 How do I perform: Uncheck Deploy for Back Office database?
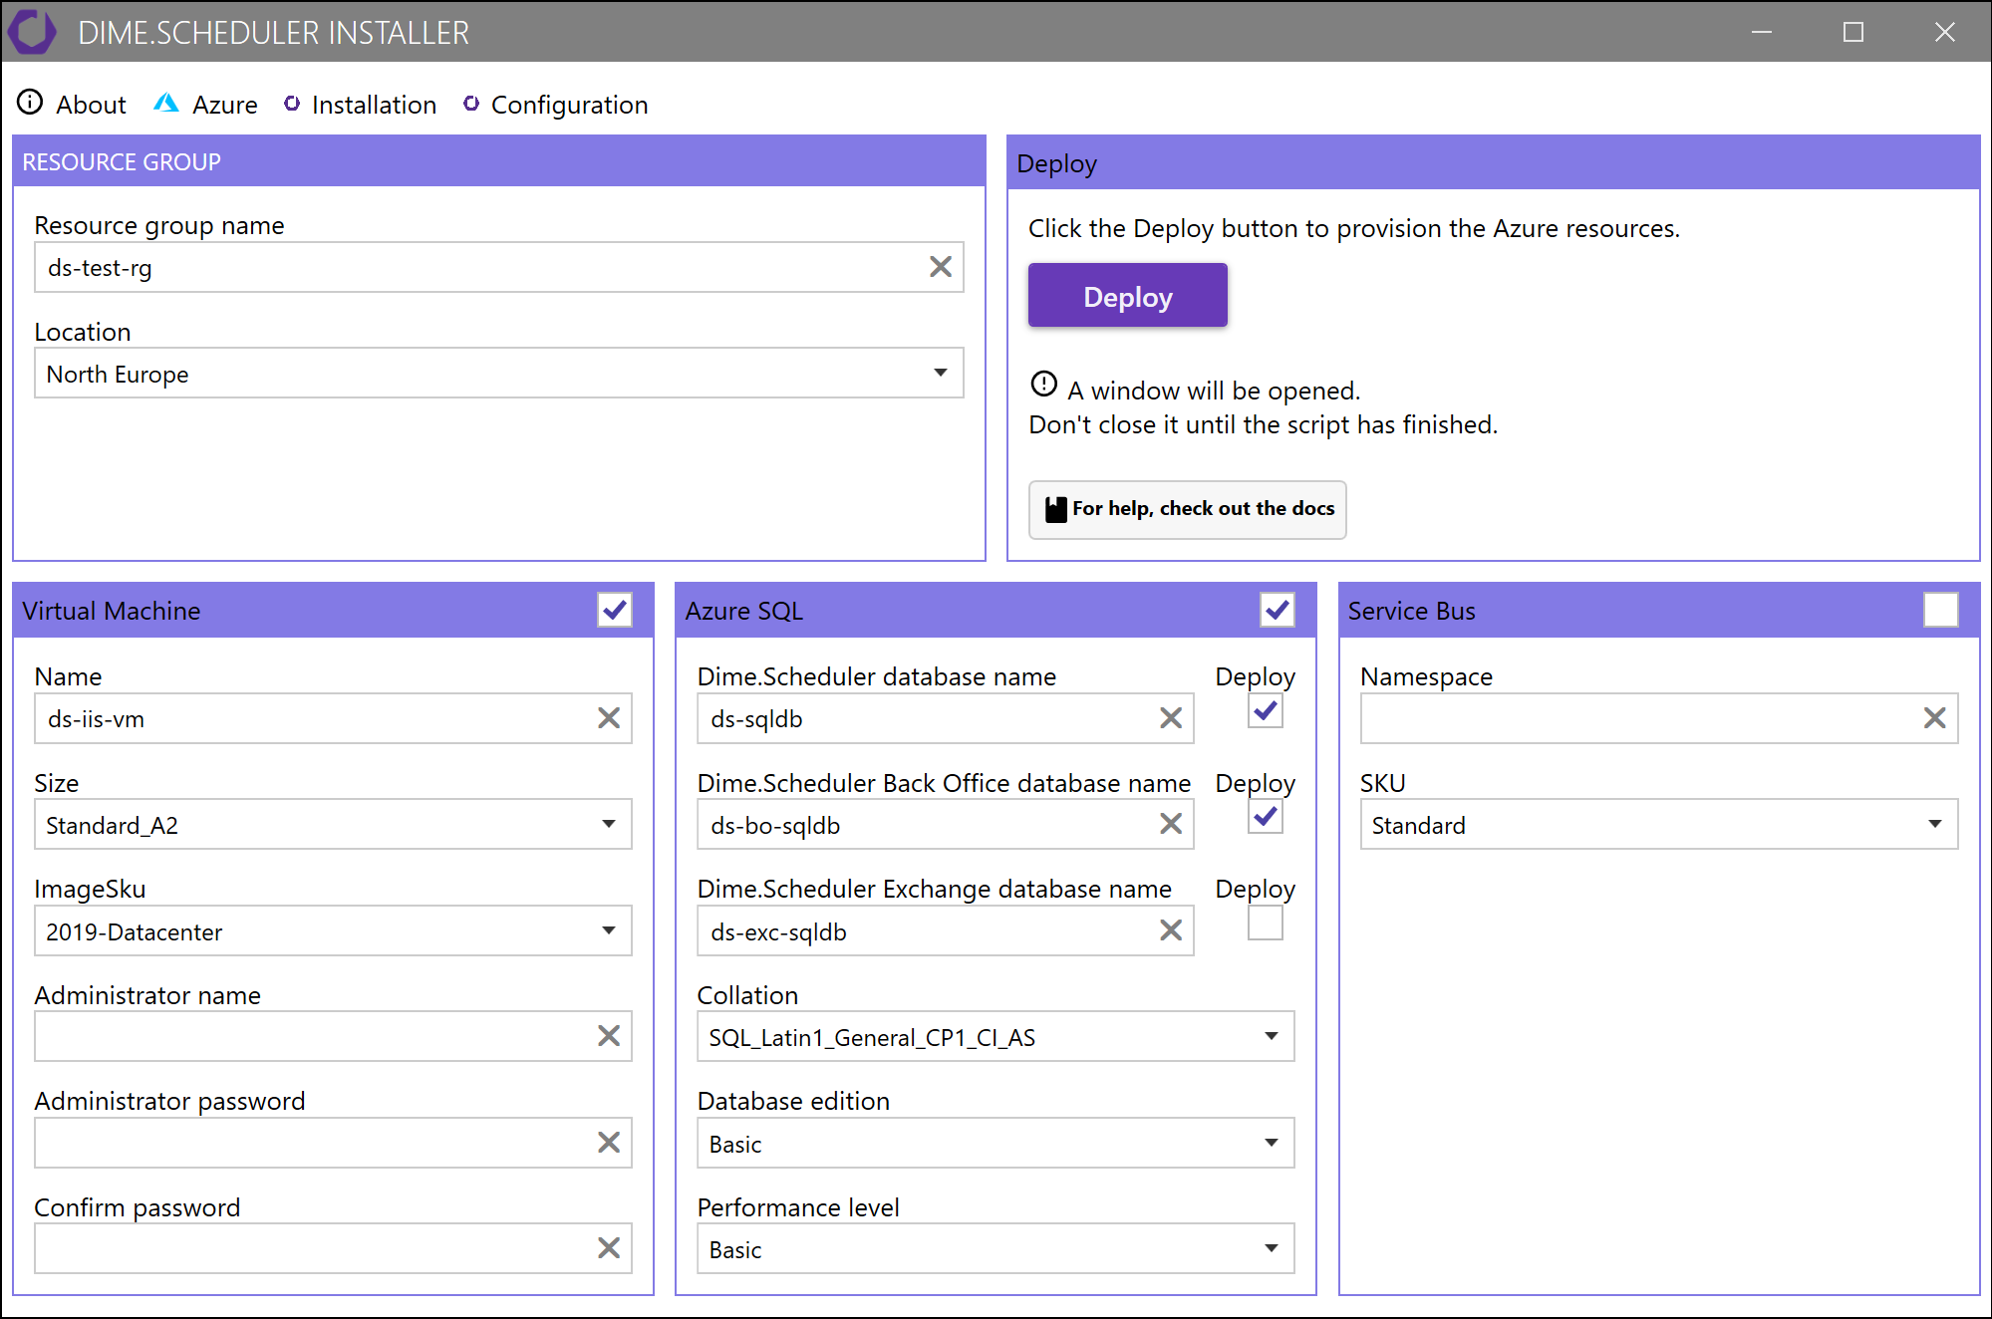1266,817
